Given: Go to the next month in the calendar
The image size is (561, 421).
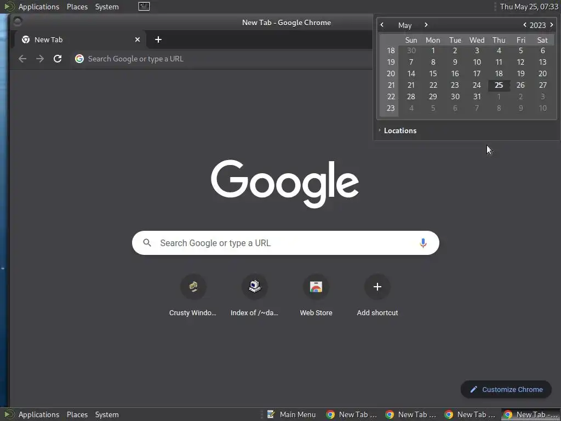Looking at the screenshot, I should (426, 25).
